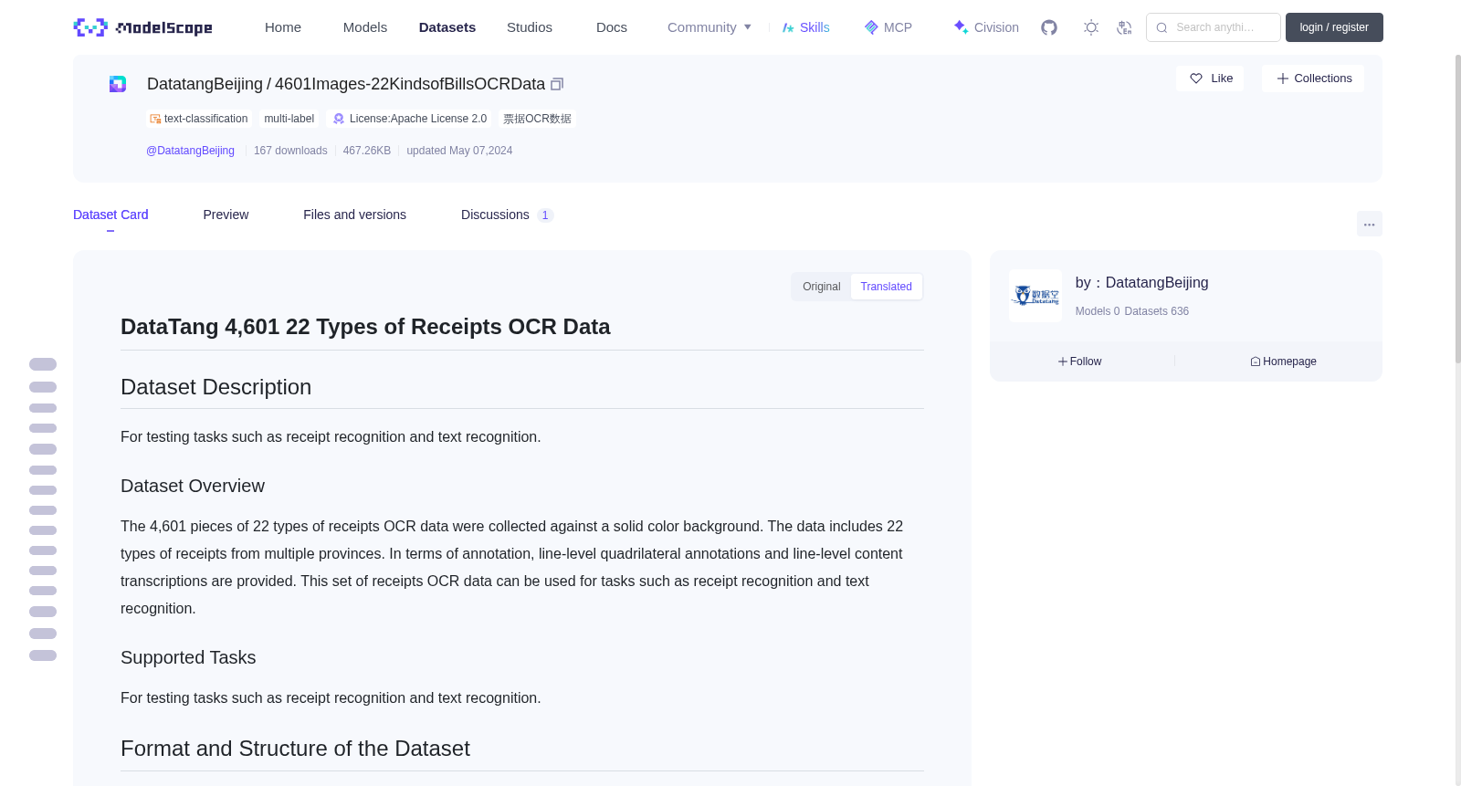Image resolution: width=1461 pixels, height=786 pixels.
Task: Click the Supported Tasks heading
Action: click(x=188, y=658)
